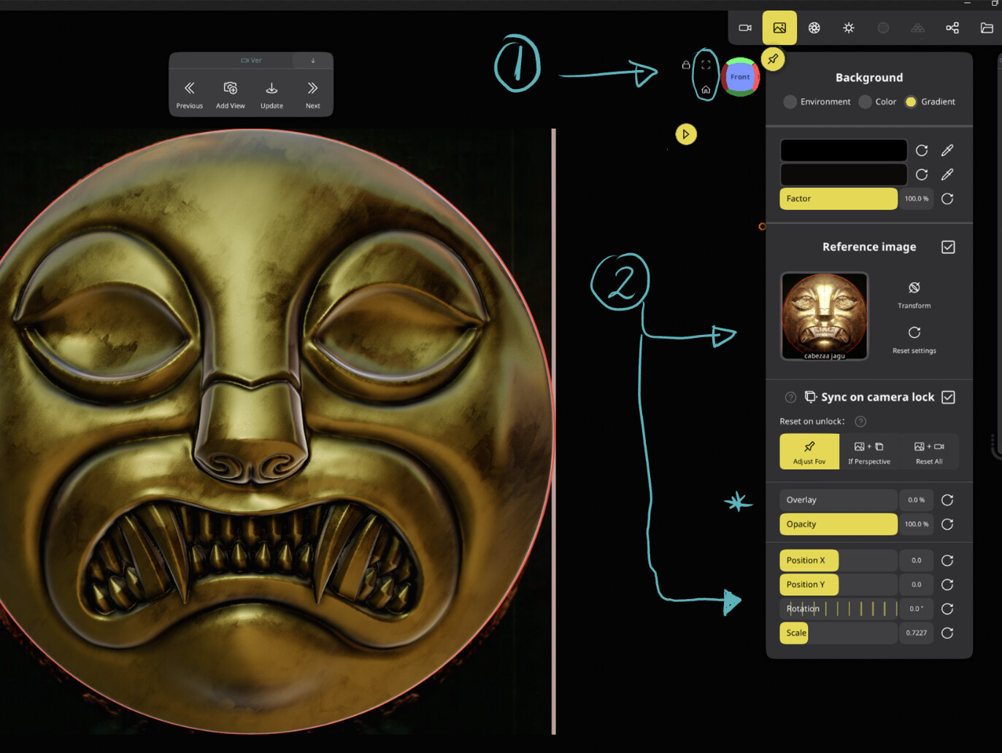Screen dimensions: 1002x753
Task: Click the Opacity slider
Action: pos(839,524)
